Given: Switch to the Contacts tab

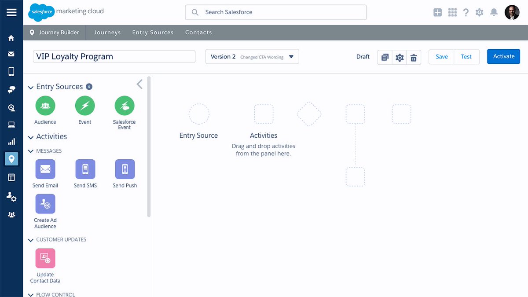Looking at the screenshot, I should pyautogui.click(x=198, y=33).
